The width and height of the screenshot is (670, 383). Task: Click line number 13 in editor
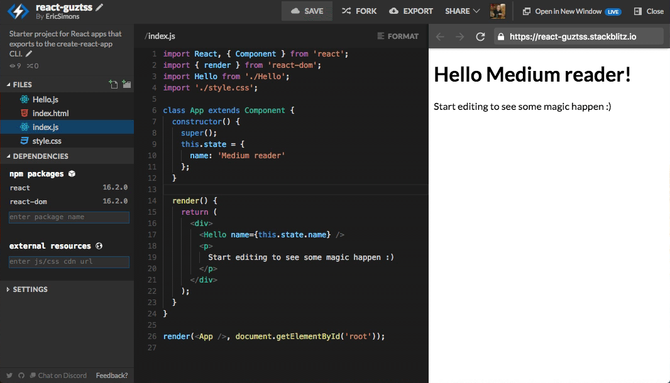pyautogui.click(x=152, y=189)
